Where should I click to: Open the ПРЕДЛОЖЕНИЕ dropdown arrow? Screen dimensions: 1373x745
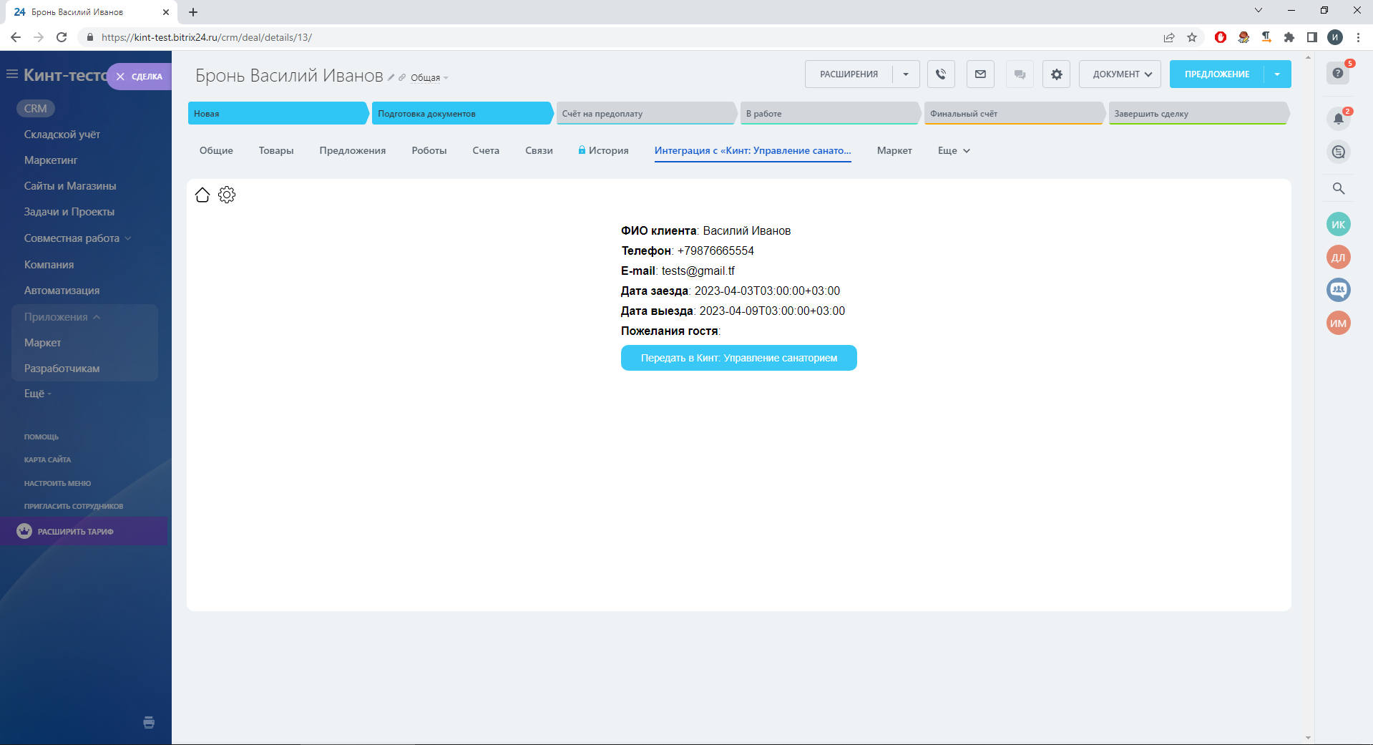[1277, 74]
